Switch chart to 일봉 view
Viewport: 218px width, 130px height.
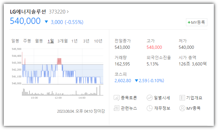pos(15,41)
